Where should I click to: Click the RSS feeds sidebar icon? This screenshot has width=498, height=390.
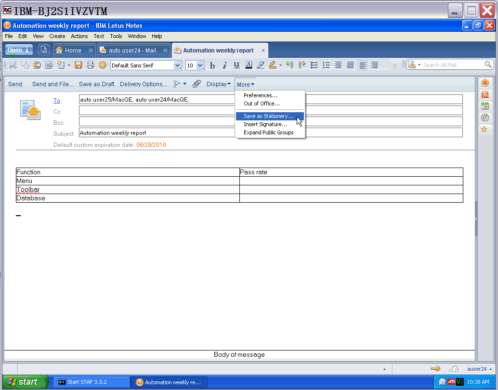485,95
